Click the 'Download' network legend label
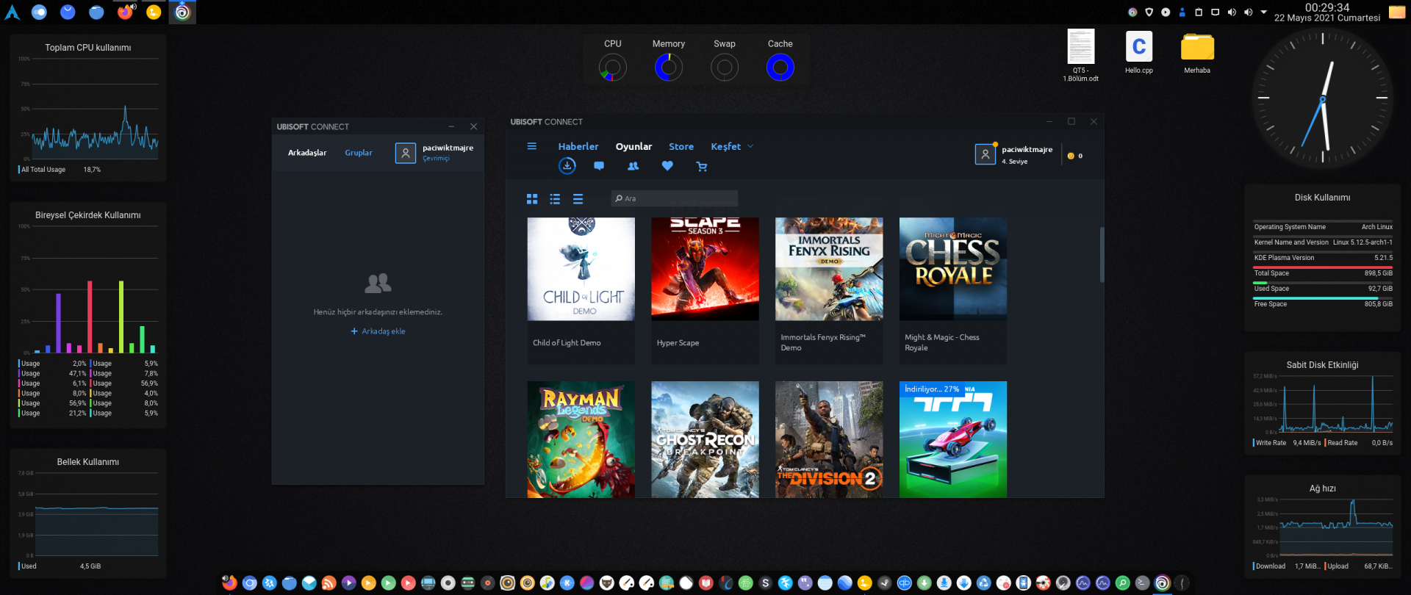The height and width of the screenshot is (595, 1411). (x=1271, y=566)
